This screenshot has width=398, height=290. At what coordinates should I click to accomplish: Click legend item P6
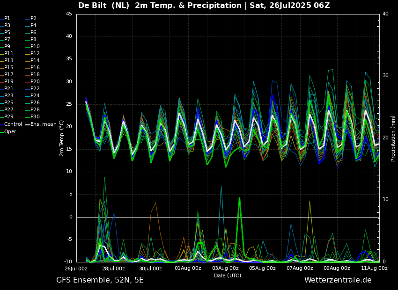[31, 32]
